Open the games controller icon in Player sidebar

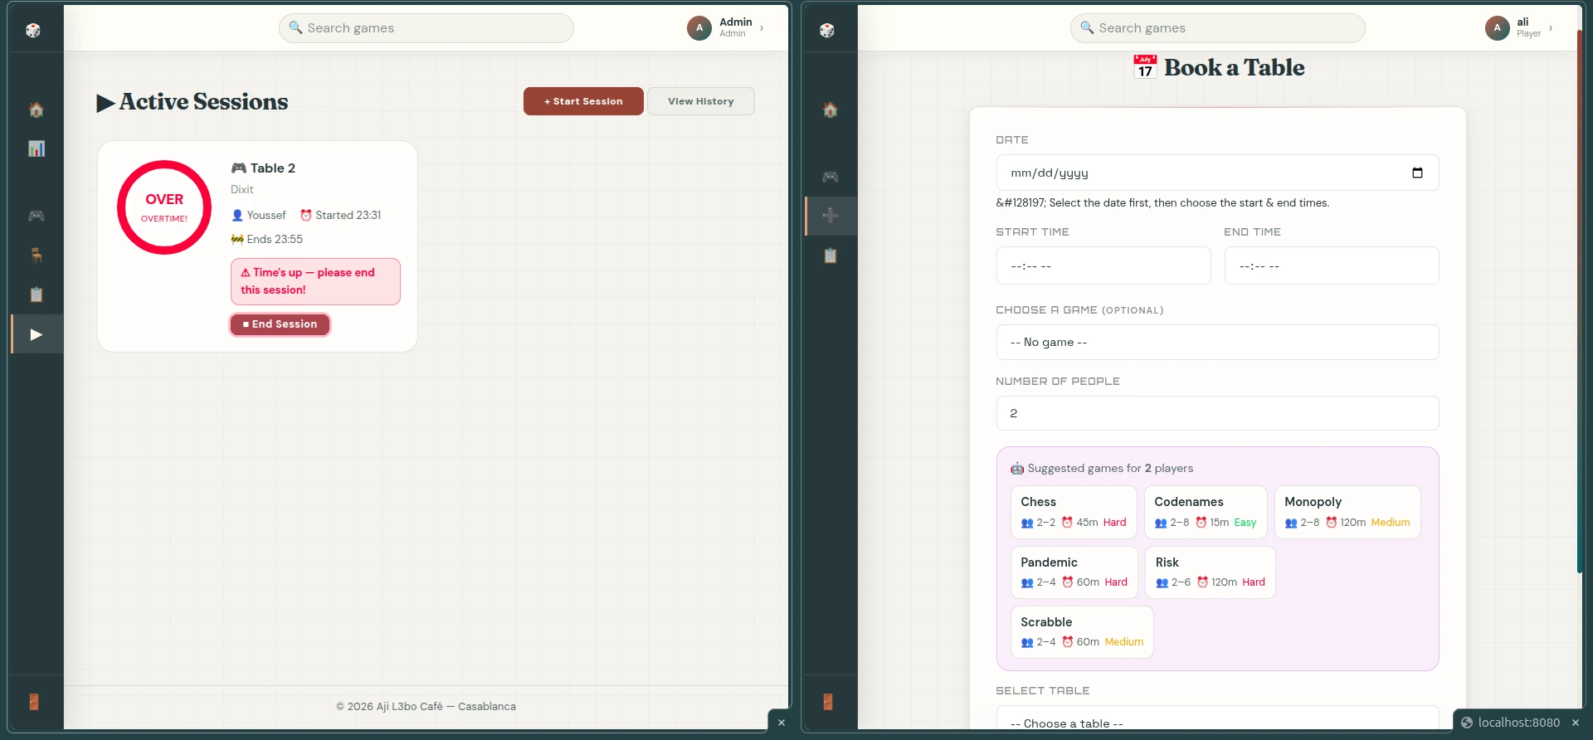pyautogui.click(x=831, y=177)
